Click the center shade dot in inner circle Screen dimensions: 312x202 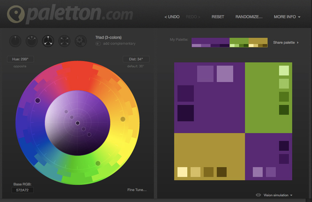pyautogui.click(x=78, y=123)
